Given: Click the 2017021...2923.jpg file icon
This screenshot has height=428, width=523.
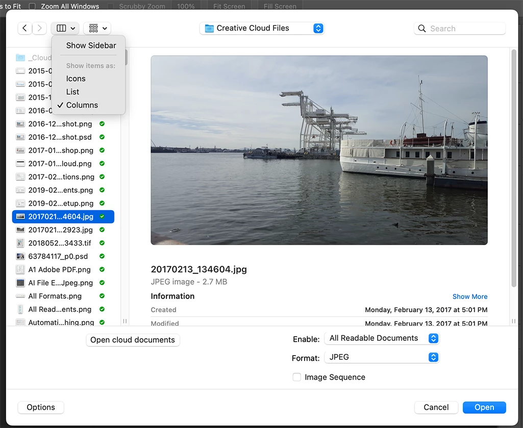Looking at the screenshot, I should [20, 230].
